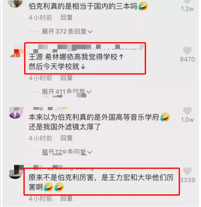Tap the second laughing emoji after 害啊
This screenshot has height=207, width=201.
click(59, 187)
